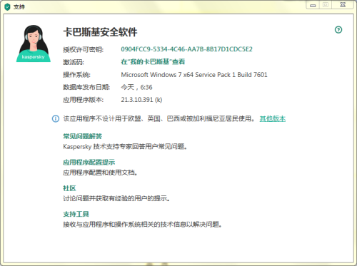Click the 支持 window title text
This screenshot has height=266, width=357.
coord(19,6)
